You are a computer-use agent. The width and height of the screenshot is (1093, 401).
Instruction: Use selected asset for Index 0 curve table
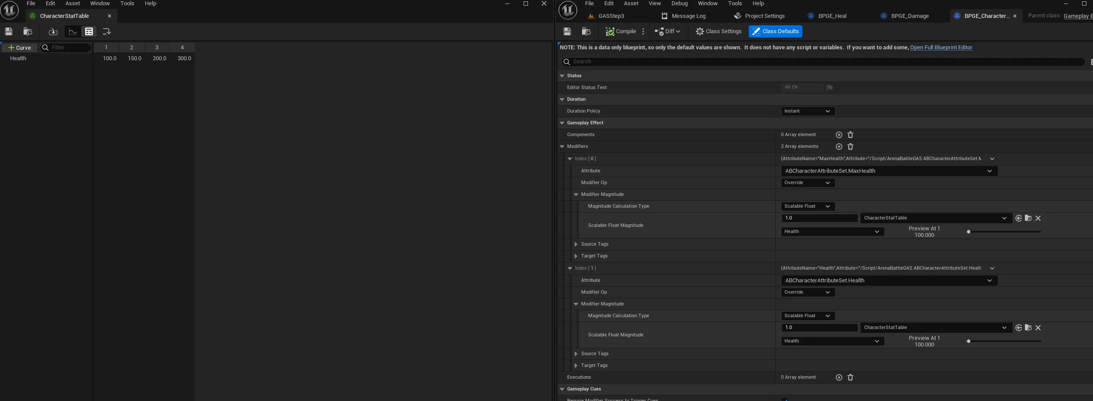1018,218
